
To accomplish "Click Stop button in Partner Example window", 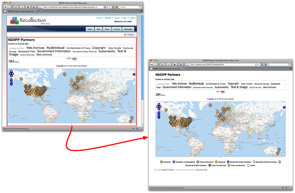I will click(x=168, y=65).
